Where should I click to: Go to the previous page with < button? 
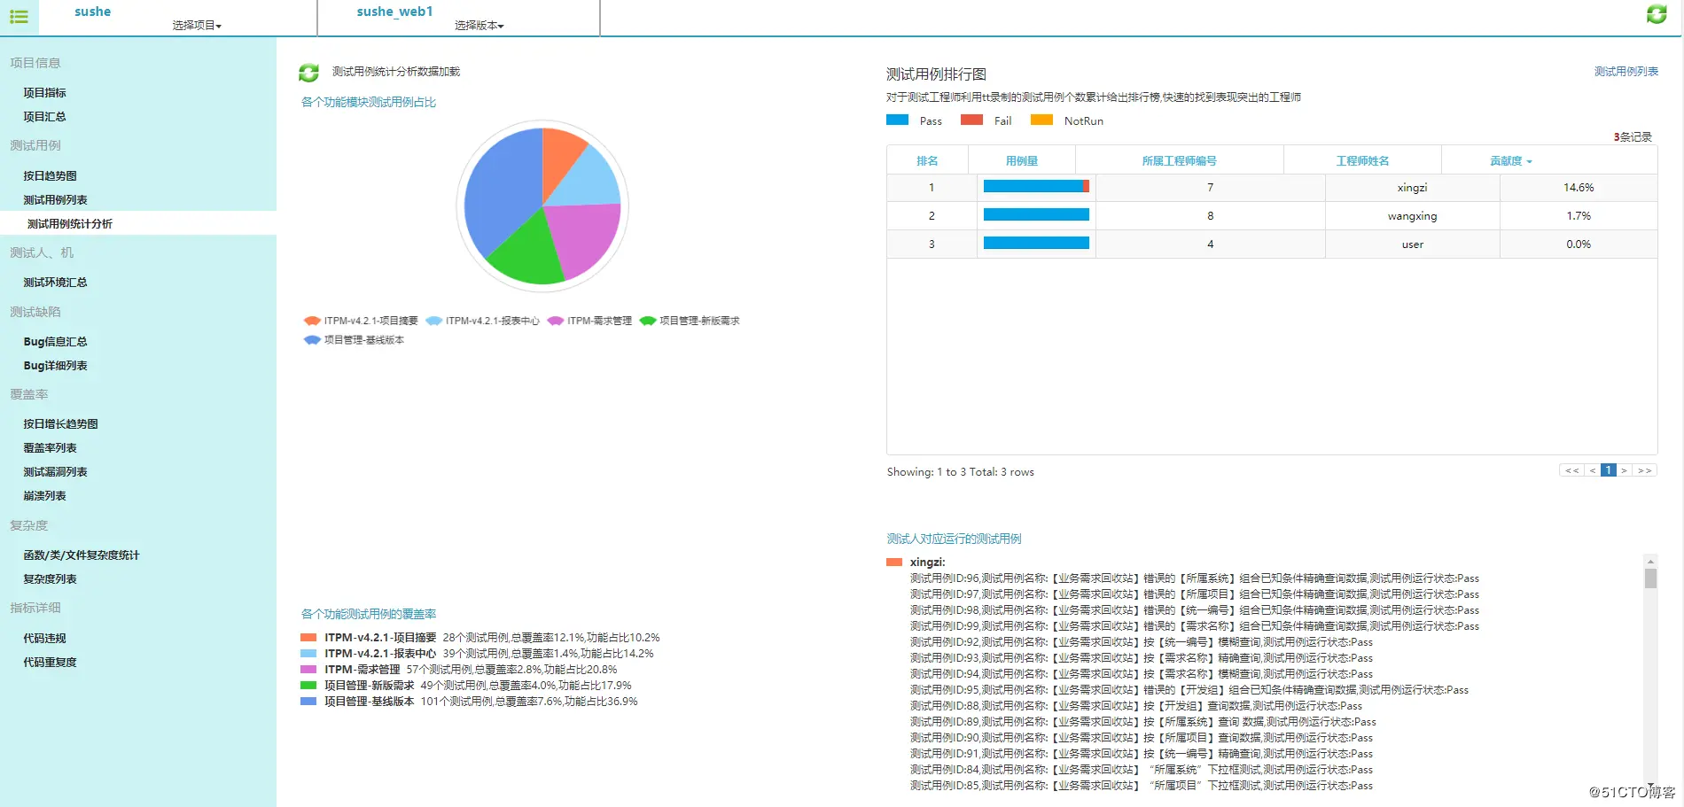[x=1593, y=470]
